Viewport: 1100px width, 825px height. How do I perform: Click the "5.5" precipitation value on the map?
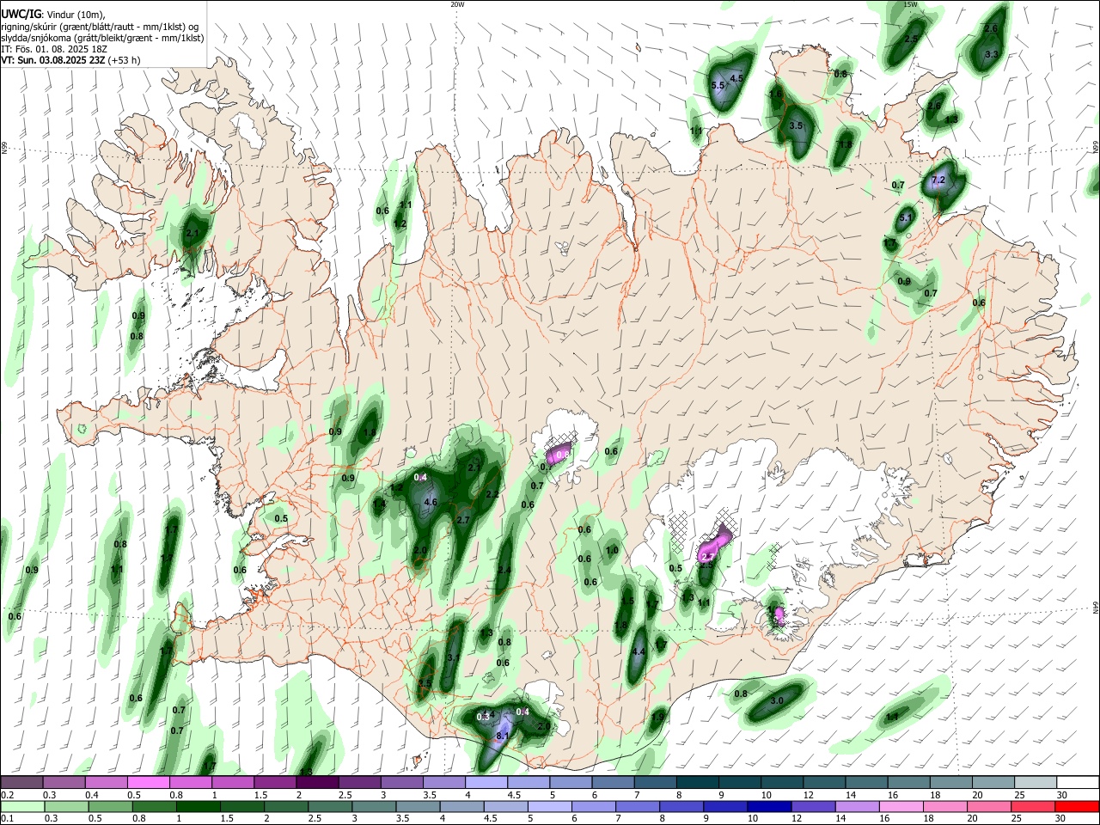click(718, 85)
